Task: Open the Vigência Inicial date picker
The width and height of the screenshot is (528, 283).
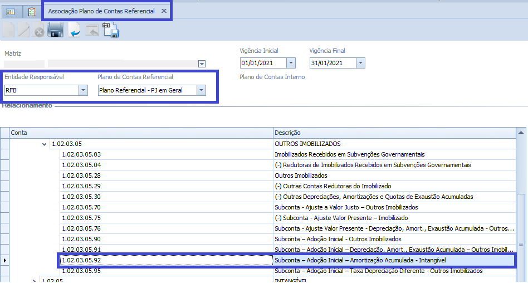Action: coord(291,63)
